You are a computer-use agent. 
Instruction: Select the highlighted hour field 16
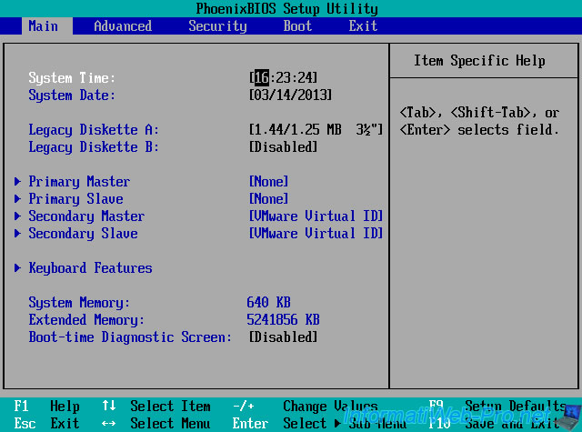point(262,77)
